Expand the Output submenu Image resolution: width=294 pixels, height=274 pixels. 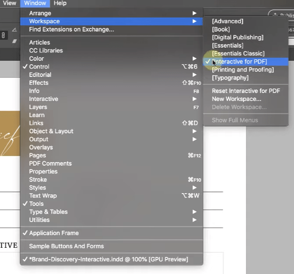[x=112, y=139]
